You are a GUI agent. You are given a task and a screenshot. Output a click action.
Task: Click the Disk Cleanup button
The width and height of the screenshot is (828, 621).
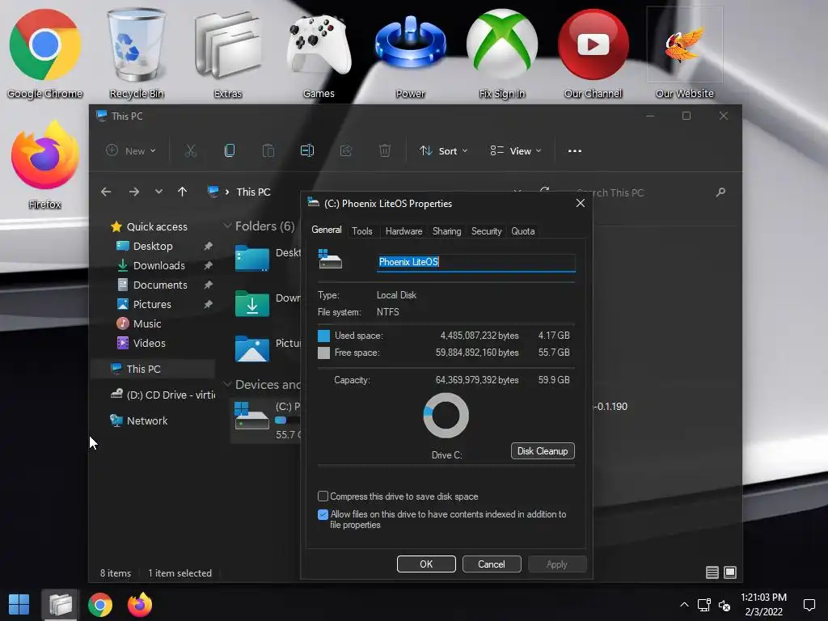point(543,451)
